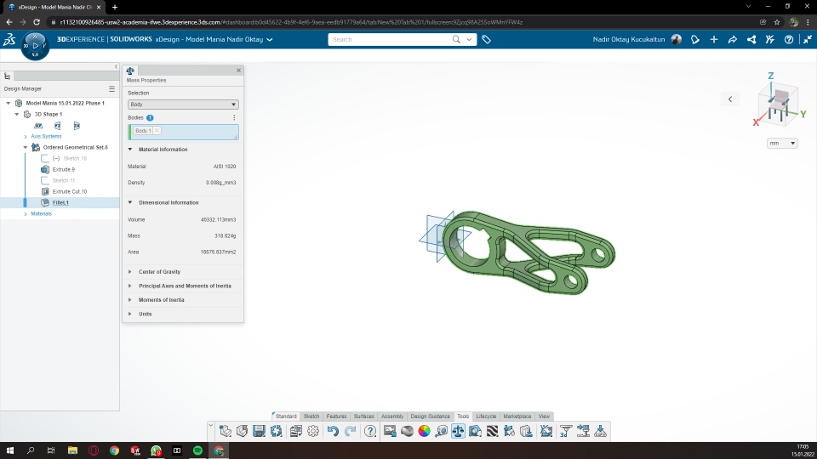Click the Update refresh arrows icon

[276, 431]
